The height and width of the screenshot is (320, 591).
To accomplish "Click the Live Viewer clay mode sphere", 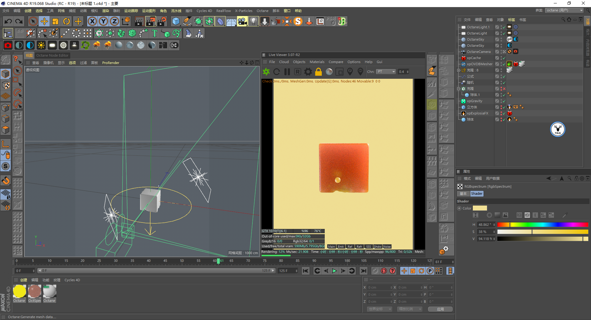I will [329, 72].
